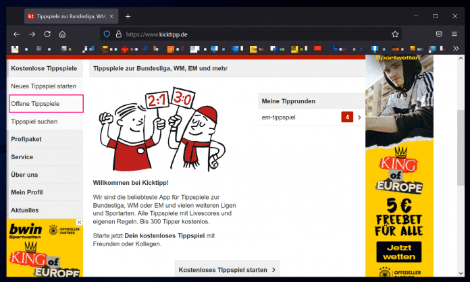Close the bwin ad using AdChoices icon
The height and width of the screenshot is (282, 470).
pyautogui.click(x=79, y=223)
